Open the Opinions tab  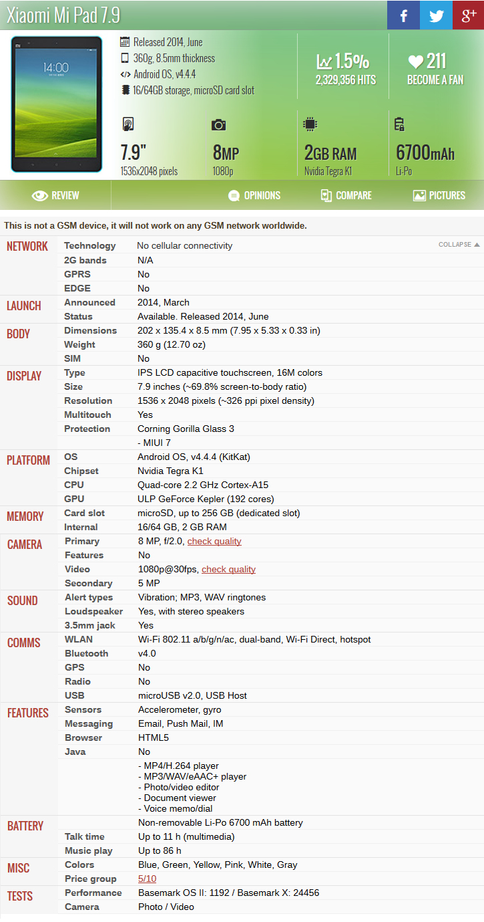point(254,195)
